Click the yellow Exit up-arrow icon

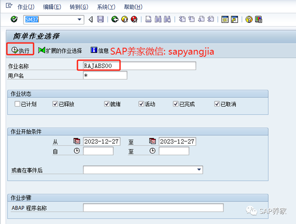point(124,19)
